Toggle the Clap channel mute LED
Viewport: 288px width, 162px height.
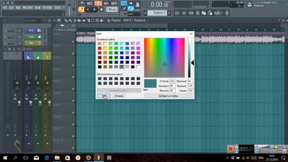click(x=5, y=37)
